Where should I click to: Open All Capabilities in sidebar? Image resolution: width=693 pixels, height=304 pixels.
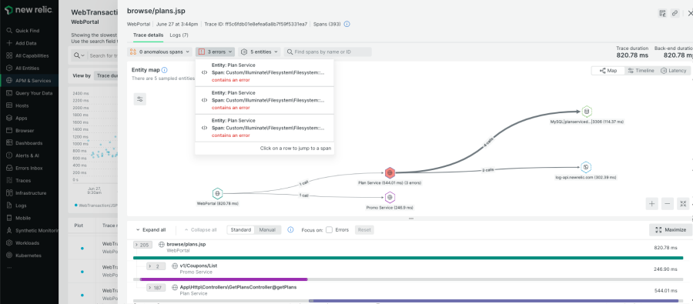(x=32, y=55)
